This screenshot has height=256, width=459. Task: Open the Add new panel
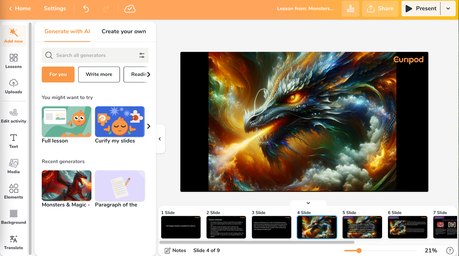pos(13,36)
